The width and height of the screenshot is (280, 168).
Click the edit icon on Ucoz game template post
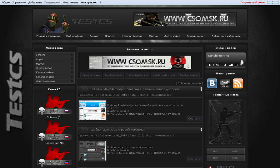(201, 129)
